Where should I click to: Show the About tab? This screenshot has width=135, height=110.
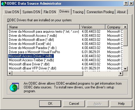121,12
